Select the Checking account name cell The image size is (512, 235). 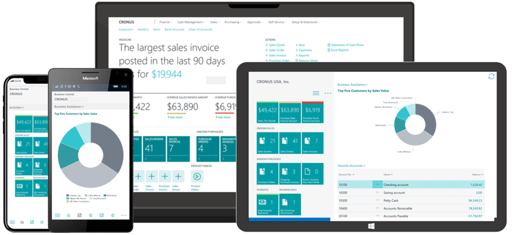tap(396, 185)
